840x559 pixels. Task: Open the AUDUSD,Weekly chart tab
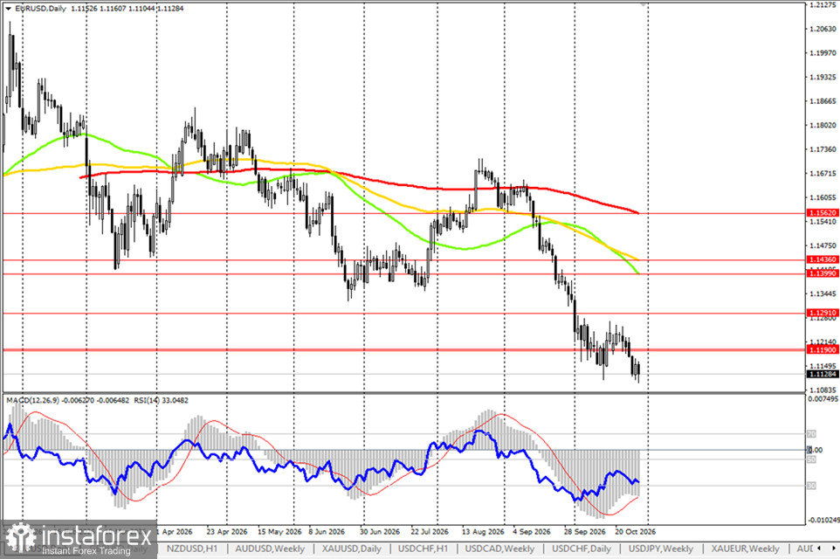point(270,549)
